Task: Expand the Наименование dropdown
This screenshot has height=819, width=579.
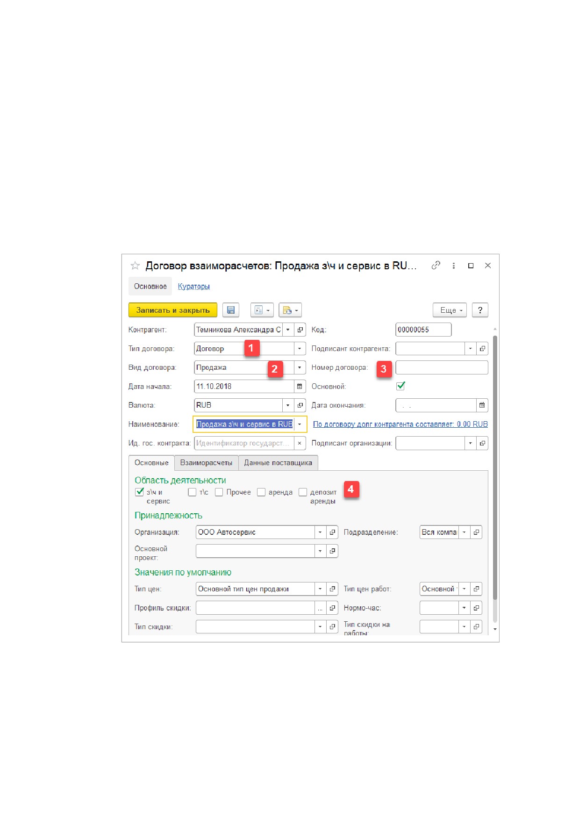Action: click(300, 424)
